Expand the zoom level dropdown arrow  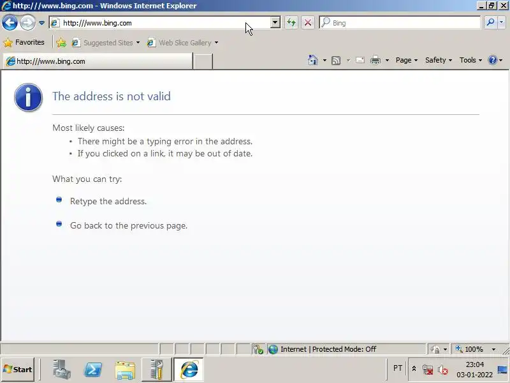(493, 349)
